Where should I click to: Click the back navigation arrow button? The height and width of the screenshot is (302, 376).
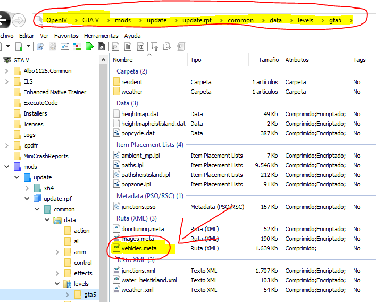3,20
